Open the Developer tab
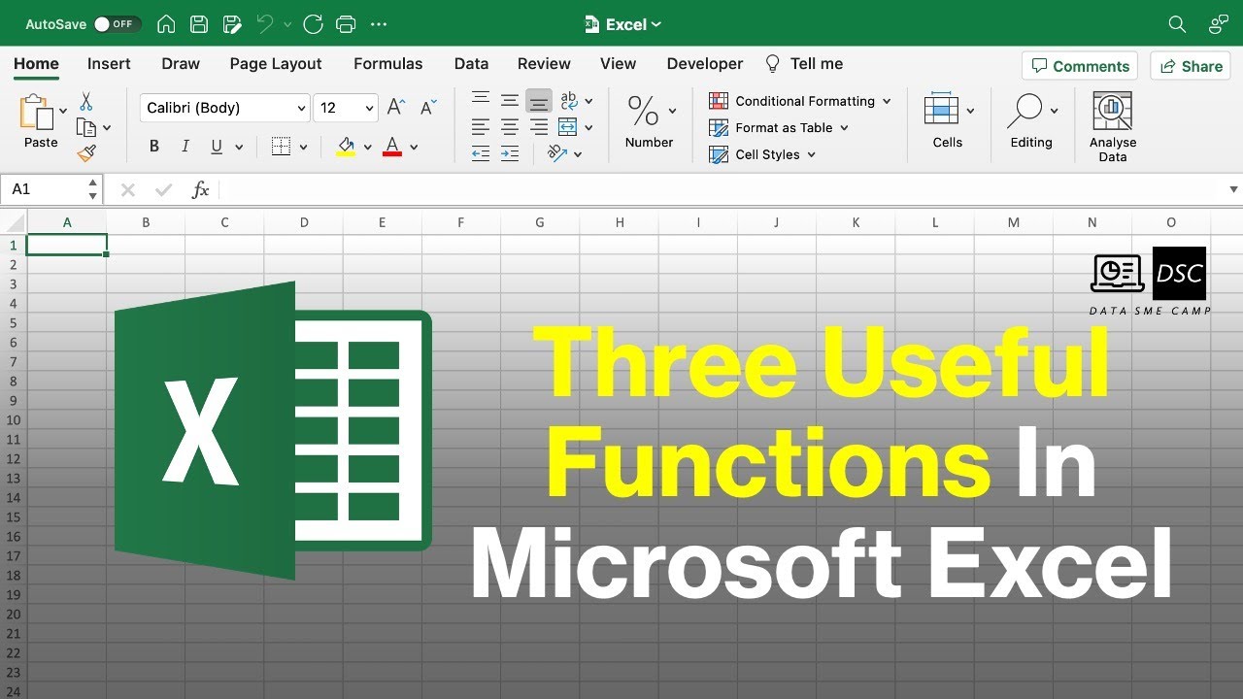This screenshot has width=1243, height=699. tap(705, 63)
